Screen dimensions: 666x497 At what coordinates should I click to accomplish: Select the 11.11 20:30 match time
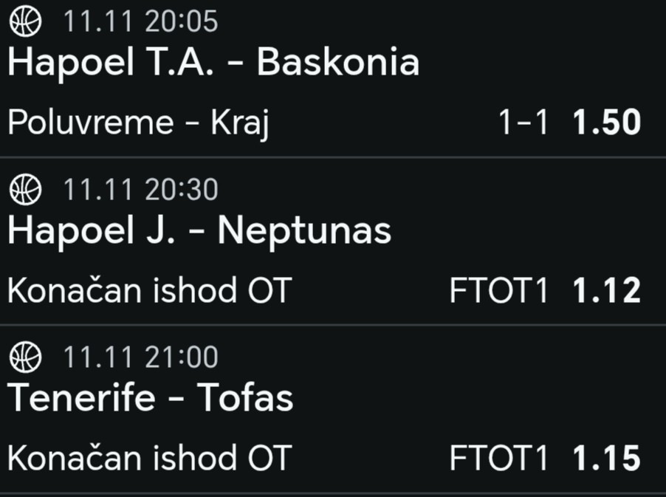coord(140,190)
